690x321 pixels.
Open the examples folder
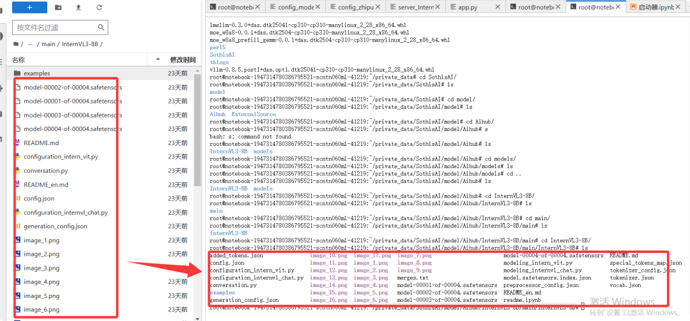(x=37, y=73)
